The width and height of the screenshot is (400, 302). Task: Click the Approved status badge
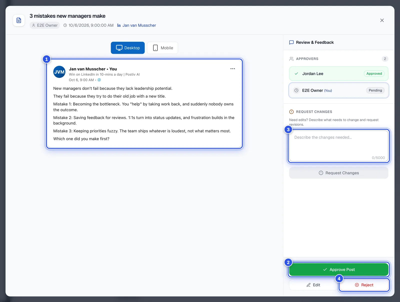click(374, 74)
